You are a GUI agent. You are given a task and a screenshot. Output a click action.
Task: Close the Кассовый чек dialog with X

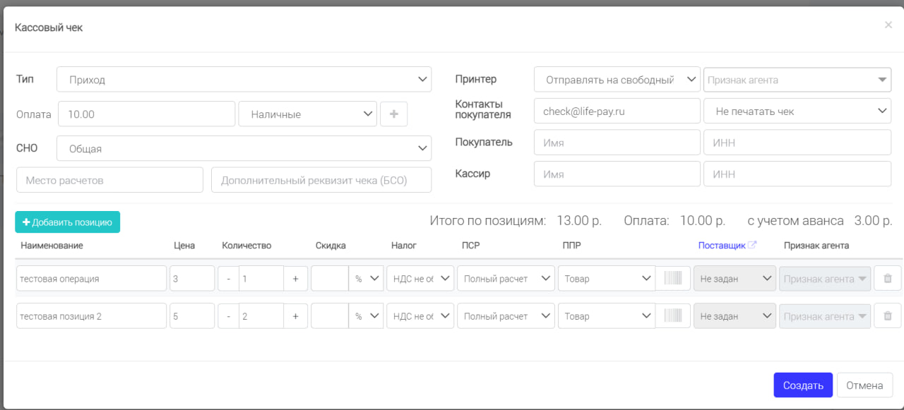[x=888, y=25]
